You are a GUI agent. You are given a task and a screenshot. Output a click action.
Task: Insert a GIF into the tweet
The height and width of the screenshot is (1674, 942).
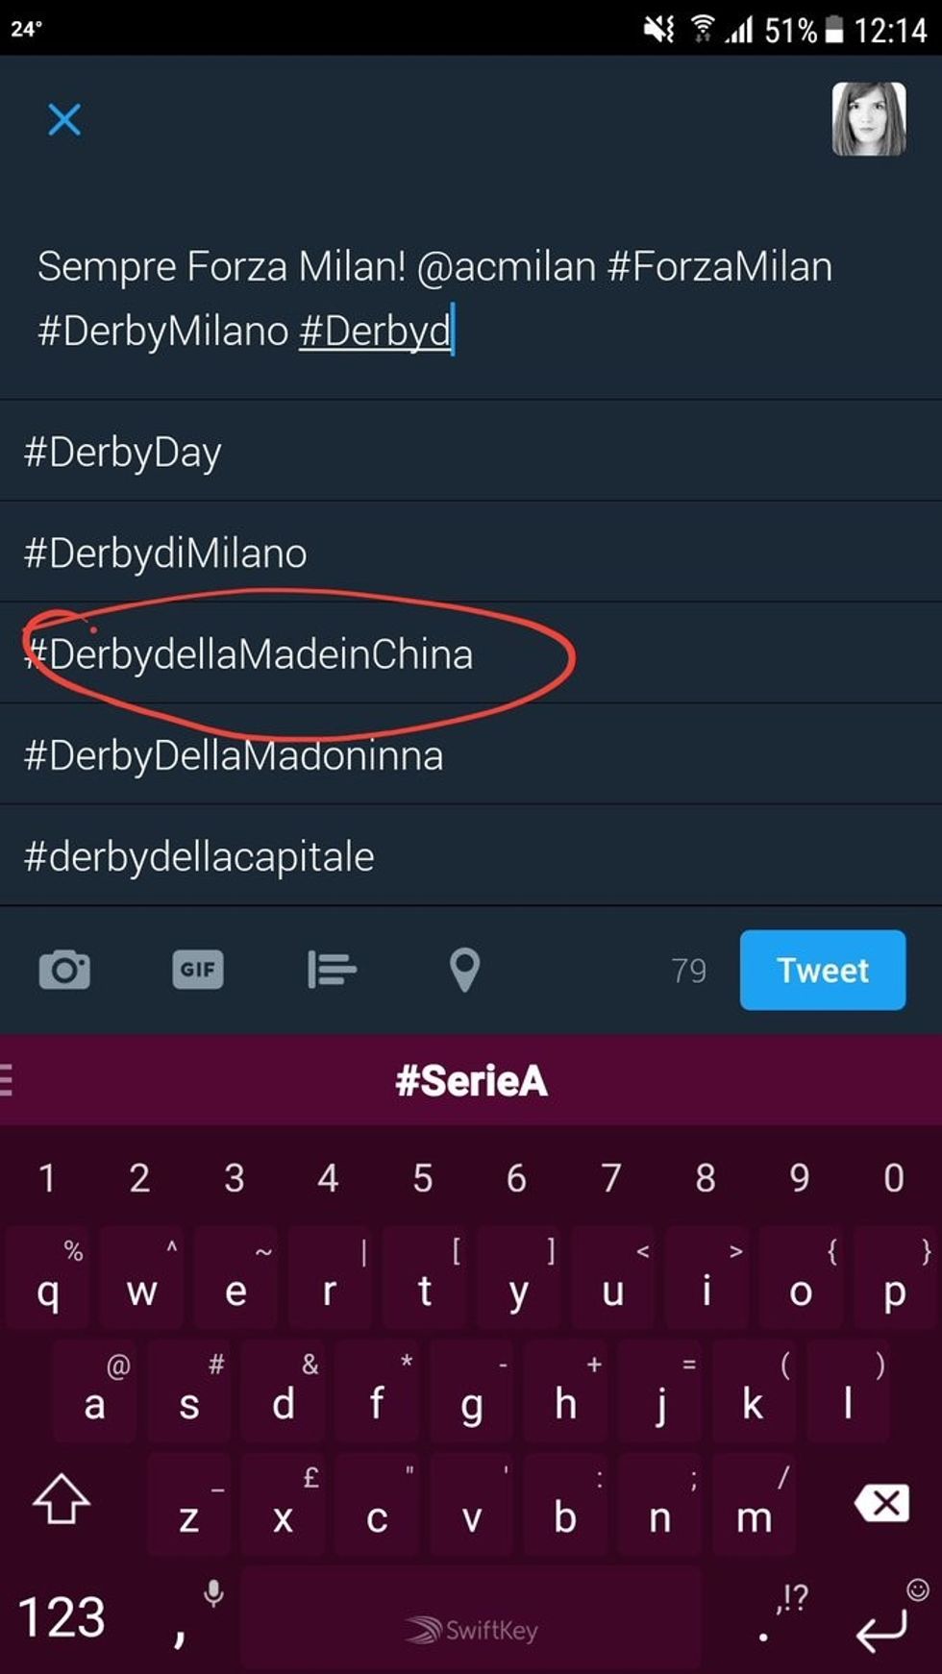[x=197, y=970]
